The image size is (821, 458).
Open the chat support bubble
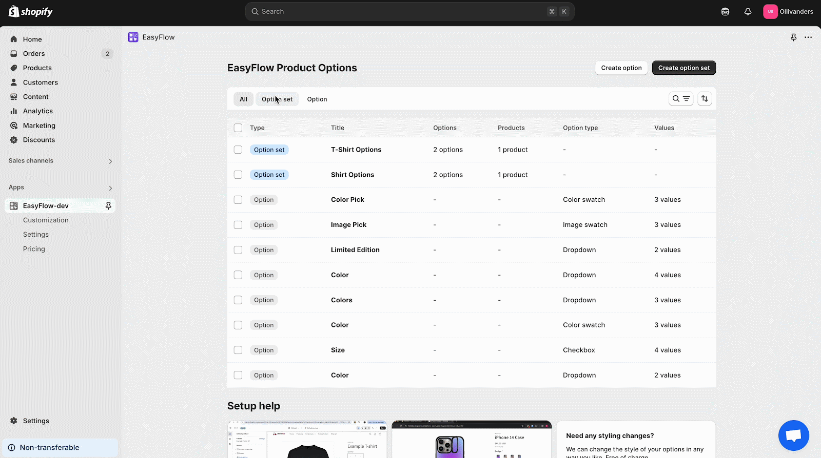pyautogui.click(x=793, y=435)
